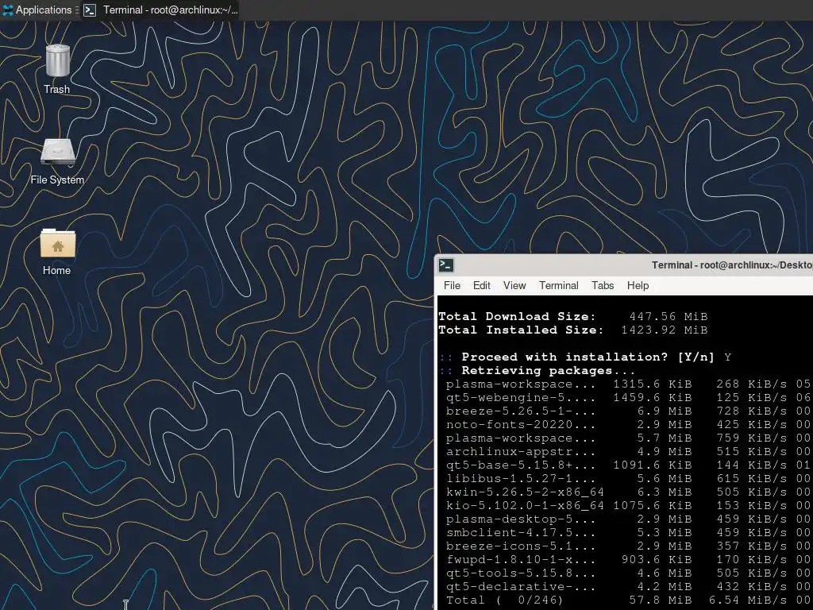Click the qt5-base-5.15.8 package row

click(628, 465)
